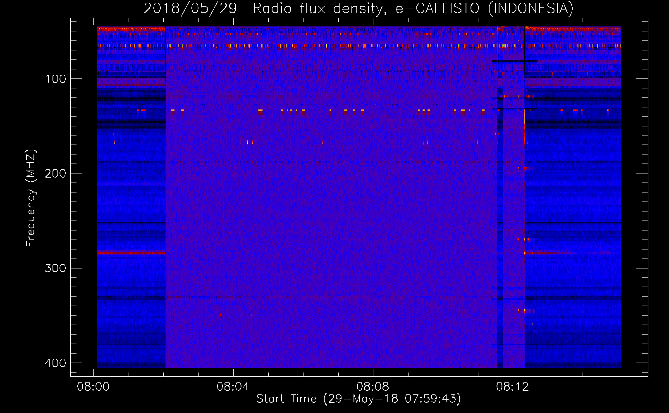Viewport: 669px width, 413px height.
Task: Select the Frequency (MHZ) axis label
Action: (31, 198)
